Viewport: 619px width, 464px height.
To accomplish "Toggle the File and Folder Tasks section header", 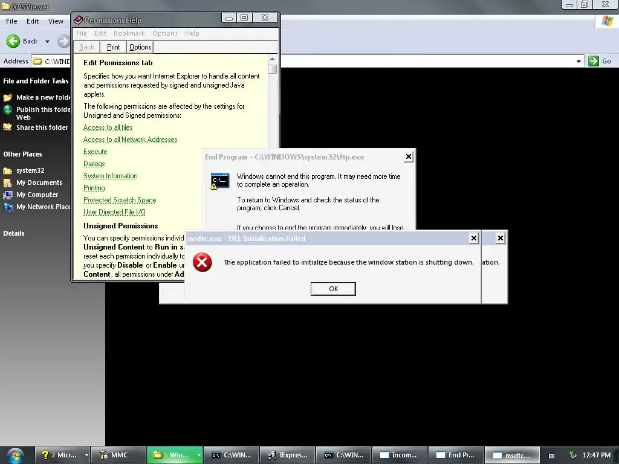I will [36, 82].
